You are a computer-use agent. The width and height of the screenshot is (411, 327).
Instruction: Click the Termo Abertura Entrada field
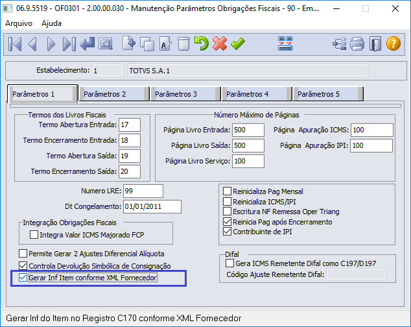pos(130,125)
